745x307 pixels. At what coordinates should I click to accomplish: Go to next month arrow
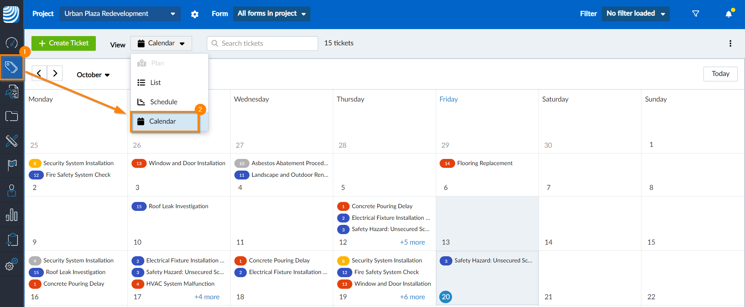55,73
